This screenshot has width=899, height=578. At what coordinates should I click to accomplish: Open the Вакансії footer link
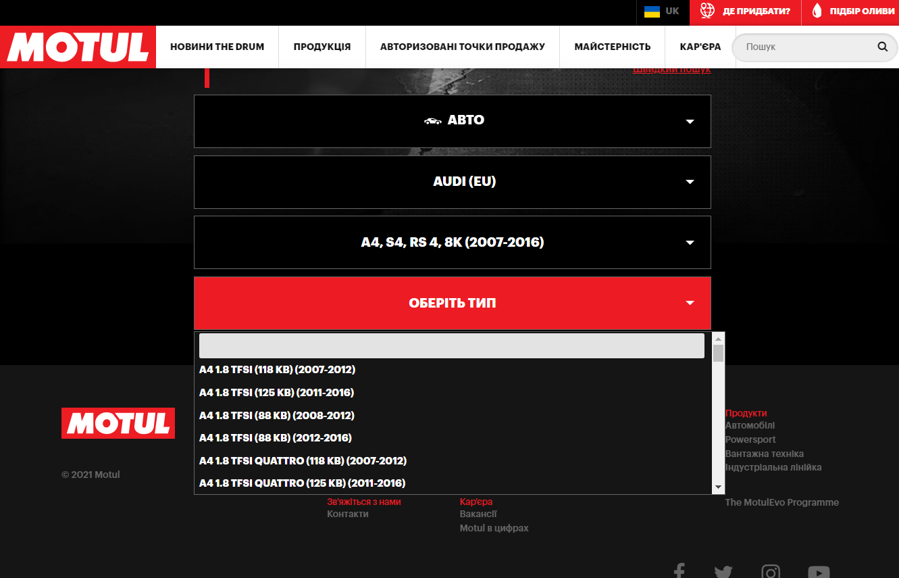(478, 514)
